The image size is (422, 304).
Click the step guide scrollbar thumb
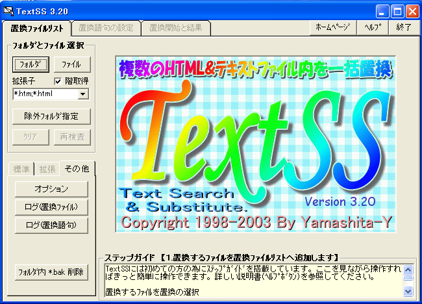408,278
